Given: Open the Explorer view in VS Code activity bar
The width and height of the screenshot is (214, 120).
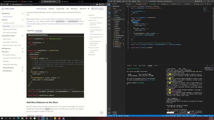Looking at the screenshot, I should pos(109,4).
